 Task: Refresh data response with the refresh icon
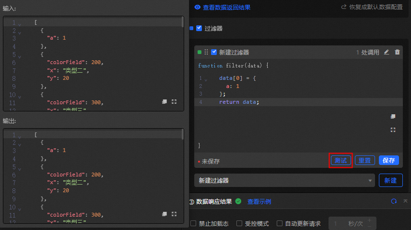394,201
